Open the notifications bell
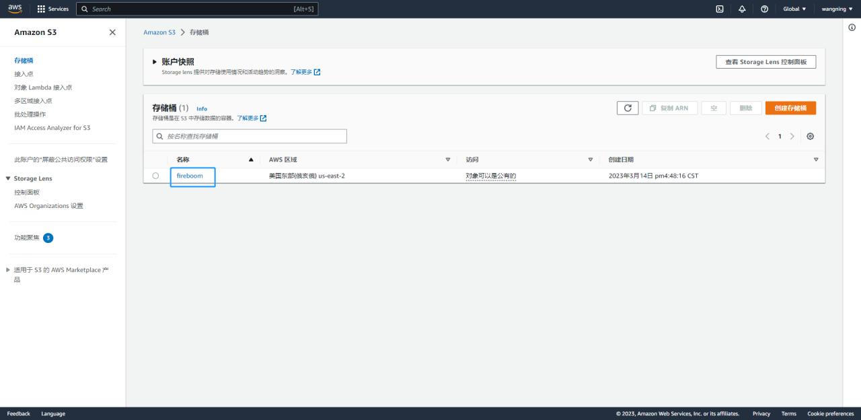The image size is (861, 420). [x=742, y=9]
